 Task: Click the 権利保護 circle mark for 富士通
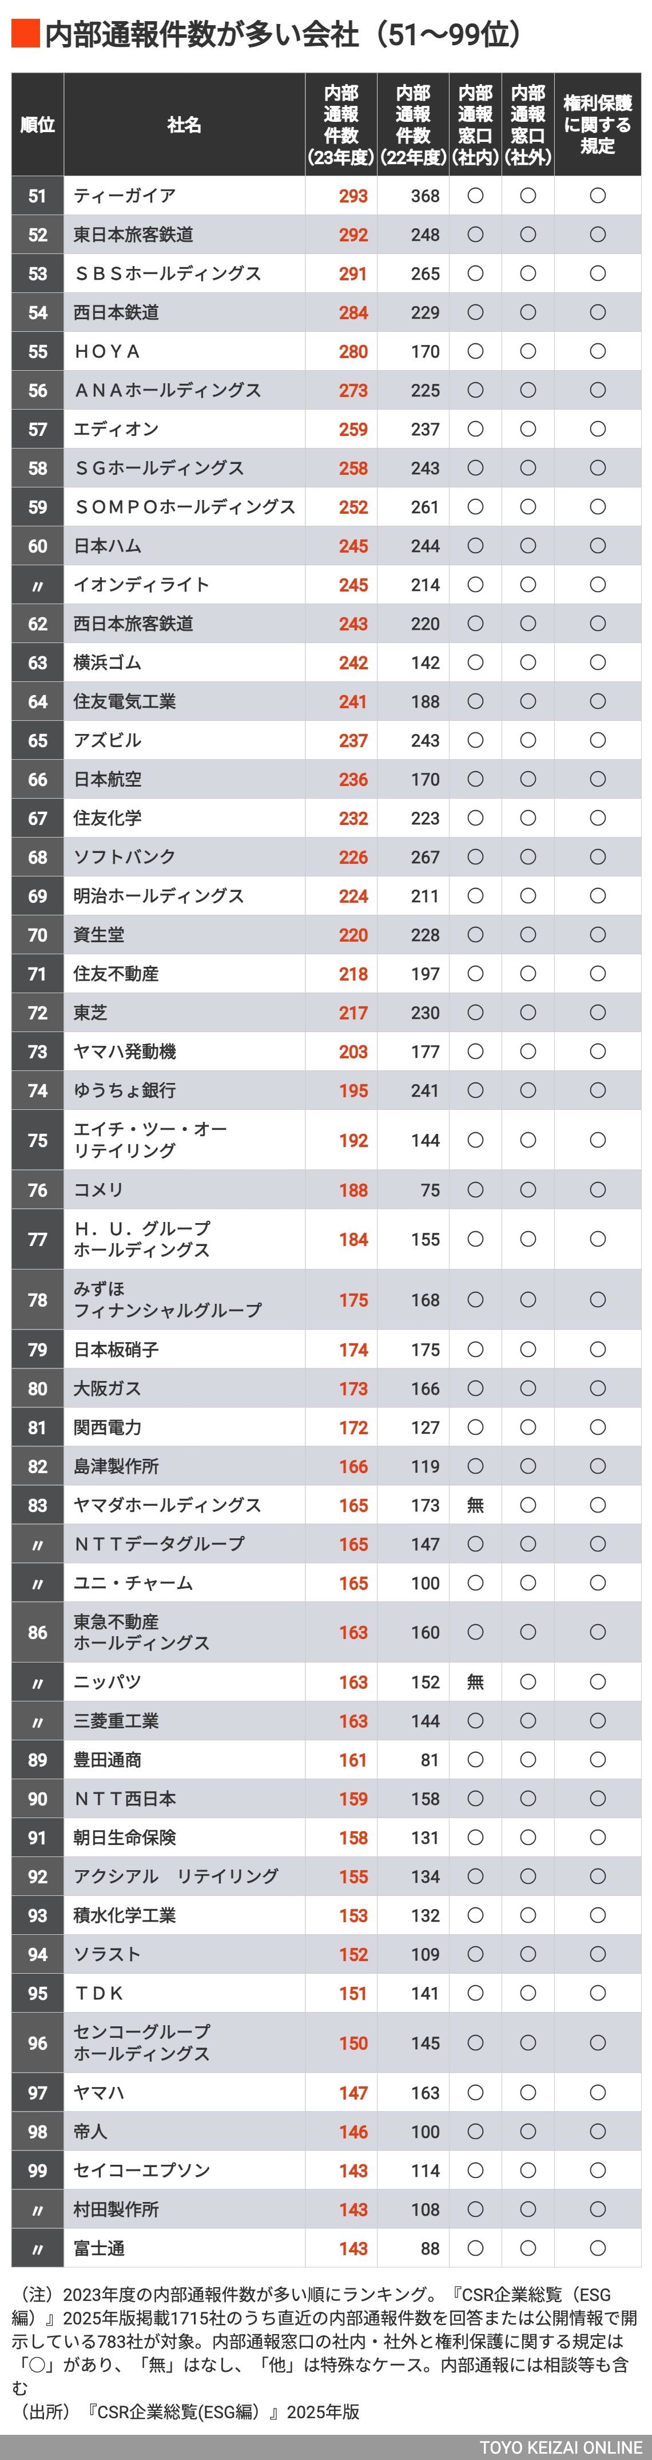pyautogui.click(x=597, y=2248)
